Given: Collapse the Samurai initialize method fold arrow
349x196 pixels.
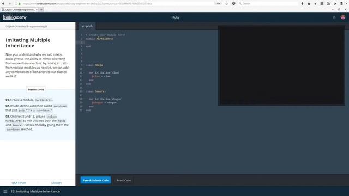Looking at the screenshot, I should [x=84, y=99].
